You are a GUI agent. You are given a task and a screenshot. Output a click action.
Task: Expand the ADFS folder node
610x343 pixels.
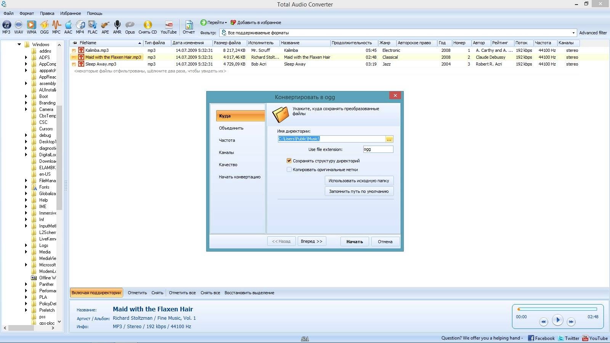click(26, 58)
